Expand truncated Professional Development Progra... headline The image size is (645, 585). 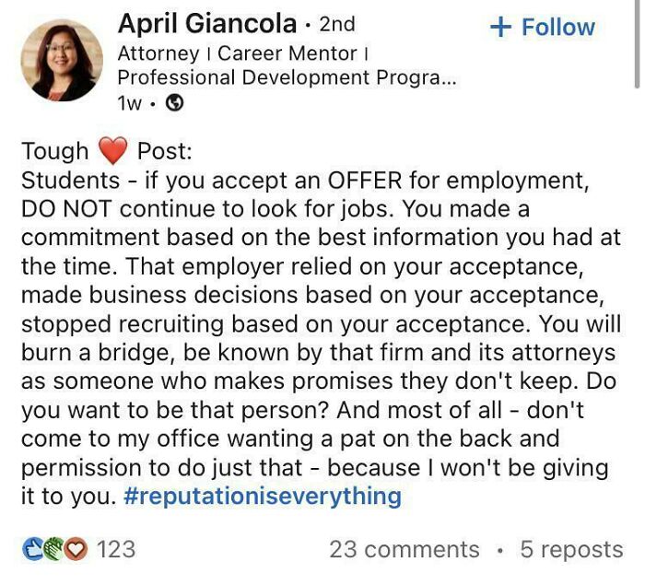[x=286, y=77]
